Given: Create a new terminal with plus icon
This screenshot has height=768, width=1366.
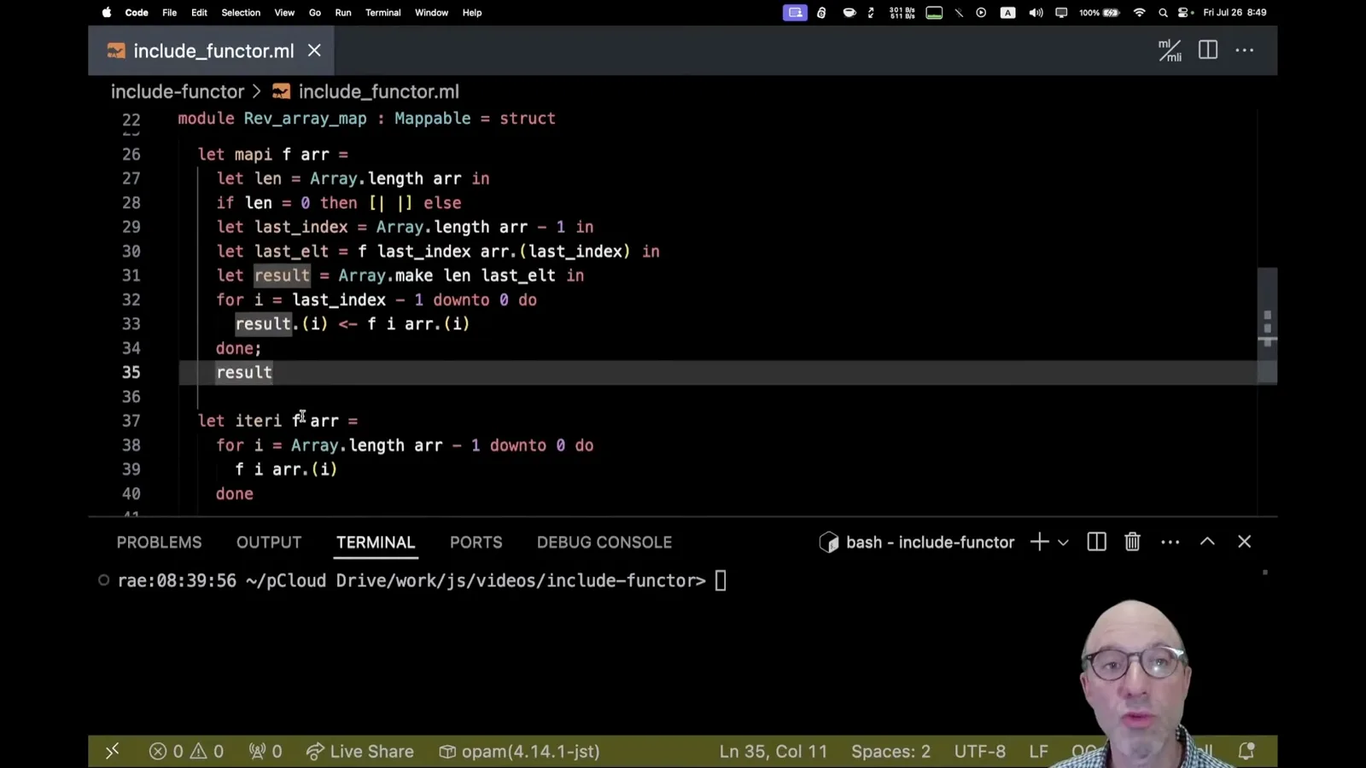Looking at the screenshot, I should pyautogui.click(x=1039, y=542).
